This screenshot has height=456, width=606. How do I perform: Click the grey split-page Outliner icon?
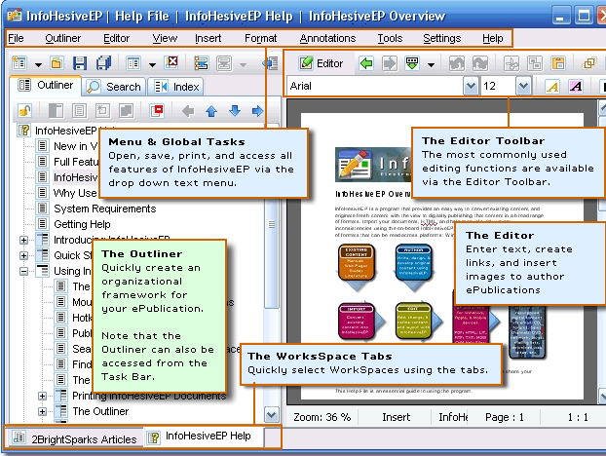(x=57, y=111)
